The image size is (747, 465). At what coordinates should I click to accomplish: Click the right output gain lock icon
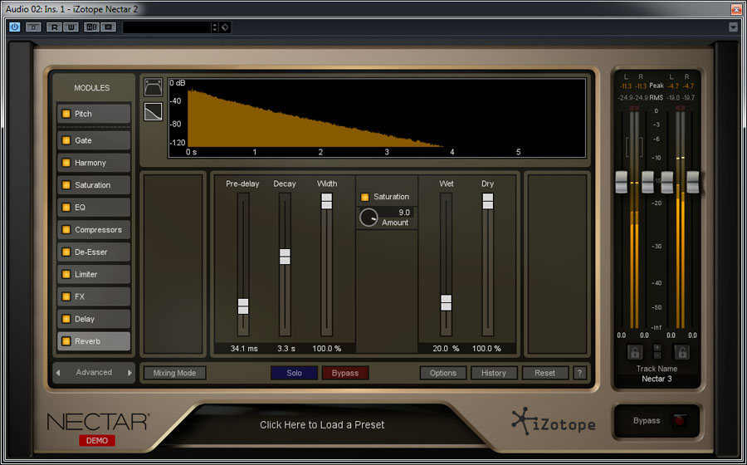[x=681, y=352]
